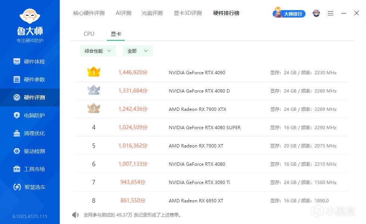Click 工具市场 label in sidebar
The height and width of the screenshot is (224, 366).
coord(34,169)
